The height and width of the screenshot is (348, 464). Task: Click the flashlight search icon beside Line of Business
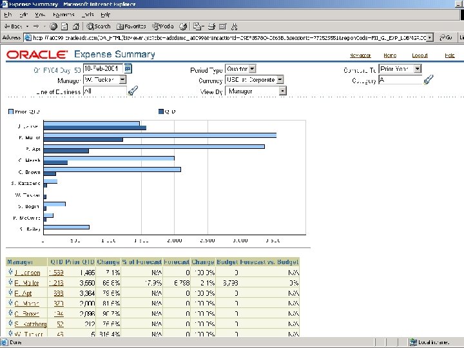click(x=133, y=91)
